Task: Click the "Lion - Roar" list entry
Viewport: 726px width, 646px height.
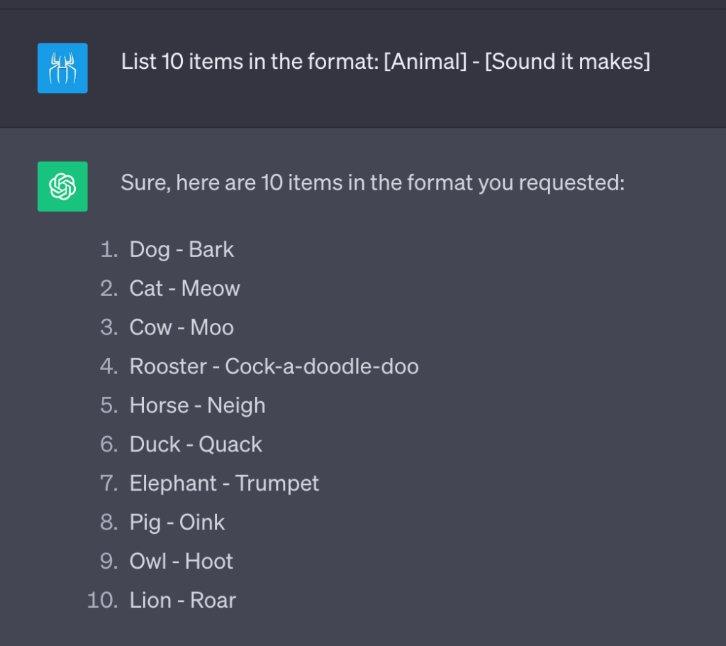Action: coord(182,601)
